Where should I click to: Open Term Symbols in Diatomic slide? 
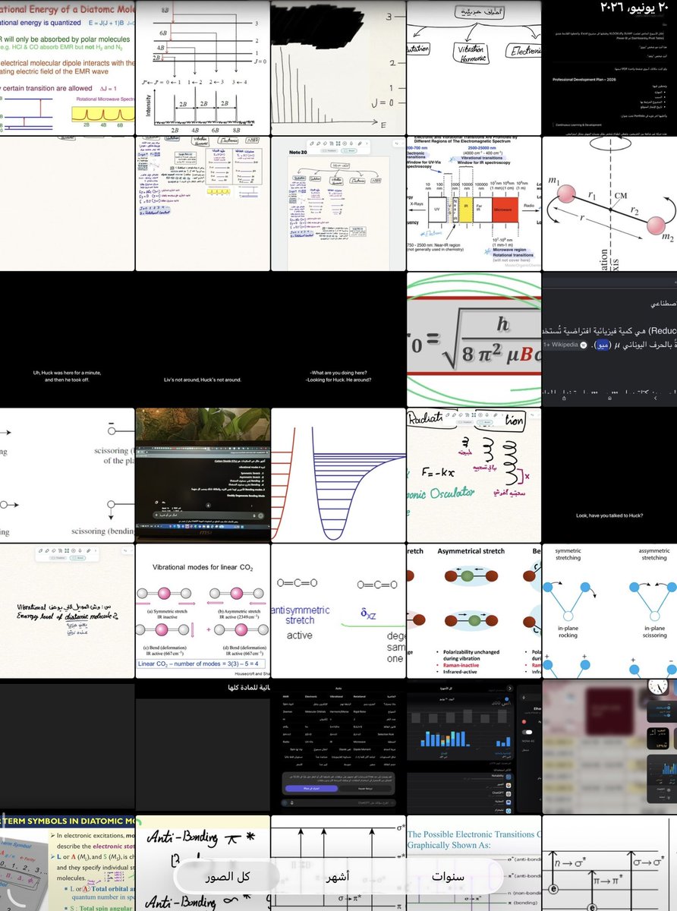67,863
